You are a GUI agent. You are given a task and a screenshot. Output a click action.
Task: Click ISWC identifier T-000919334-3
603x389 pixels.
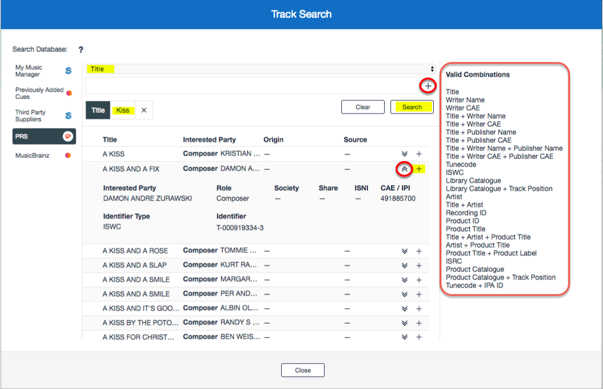[240, 228]
